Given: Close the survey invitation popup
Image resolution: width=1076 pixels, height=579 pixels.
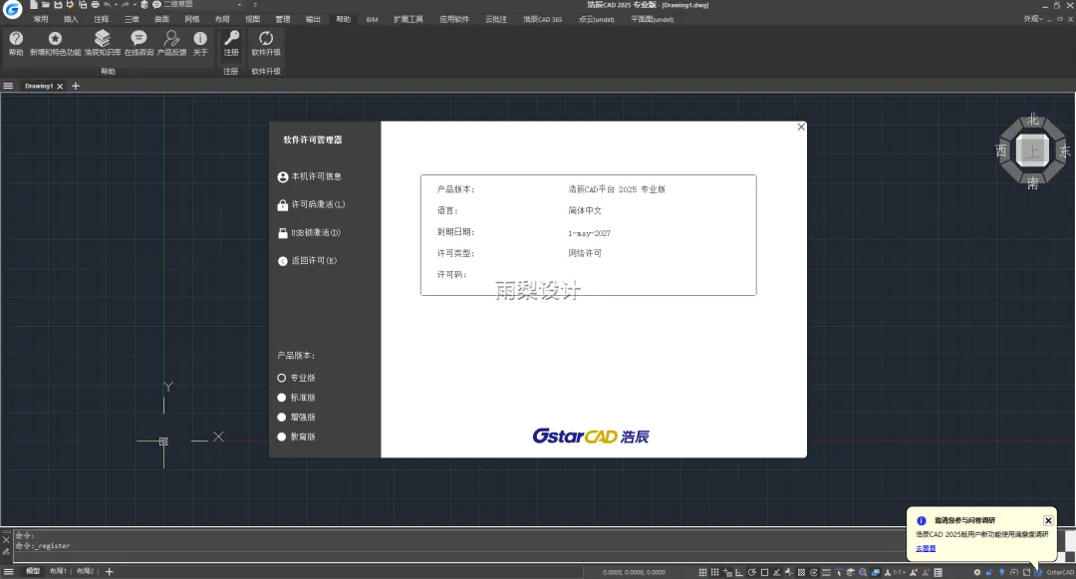Looking at the screenshot, I should (1048, 520).
